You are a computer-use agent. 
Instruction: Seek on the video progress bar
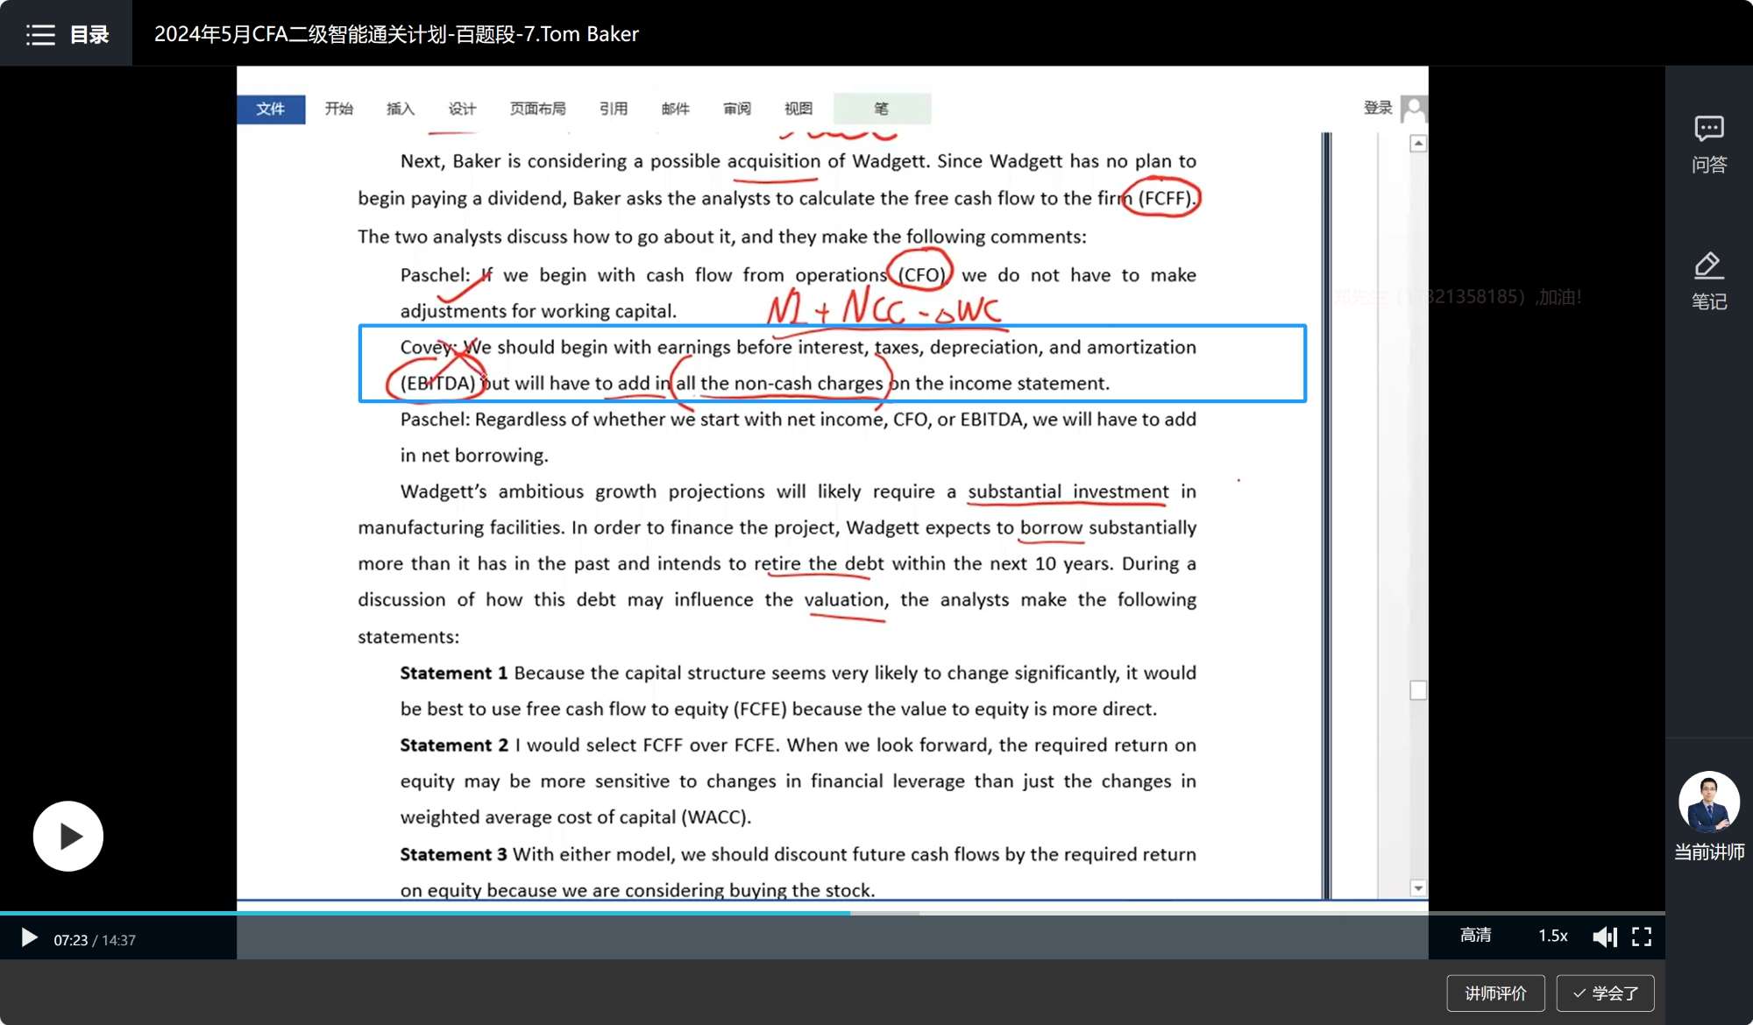pyautogui.click(x=1052, y=913)
